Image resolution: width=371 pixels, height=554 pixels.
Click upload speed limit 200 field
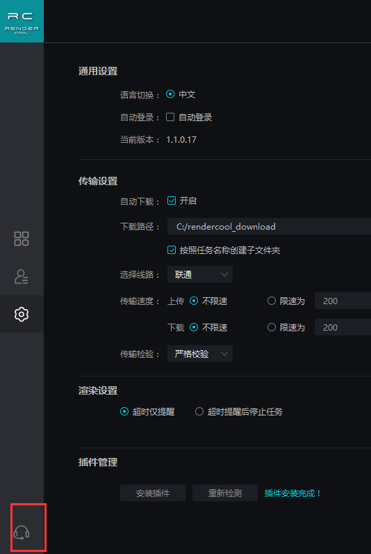343,301
